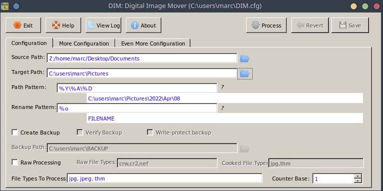The width and height of the screenshot is (383, 191).
Task: Click the File Types To Process field
Action: click(164, 178)
